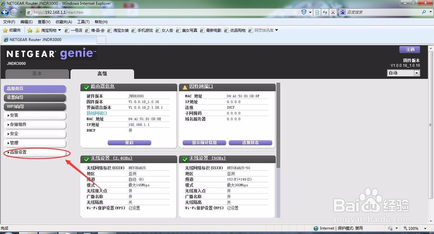Click the Internet protected mode status text
Image resolution: width=434 pixels, height=234 pixels.
click(x=341, y=228)
